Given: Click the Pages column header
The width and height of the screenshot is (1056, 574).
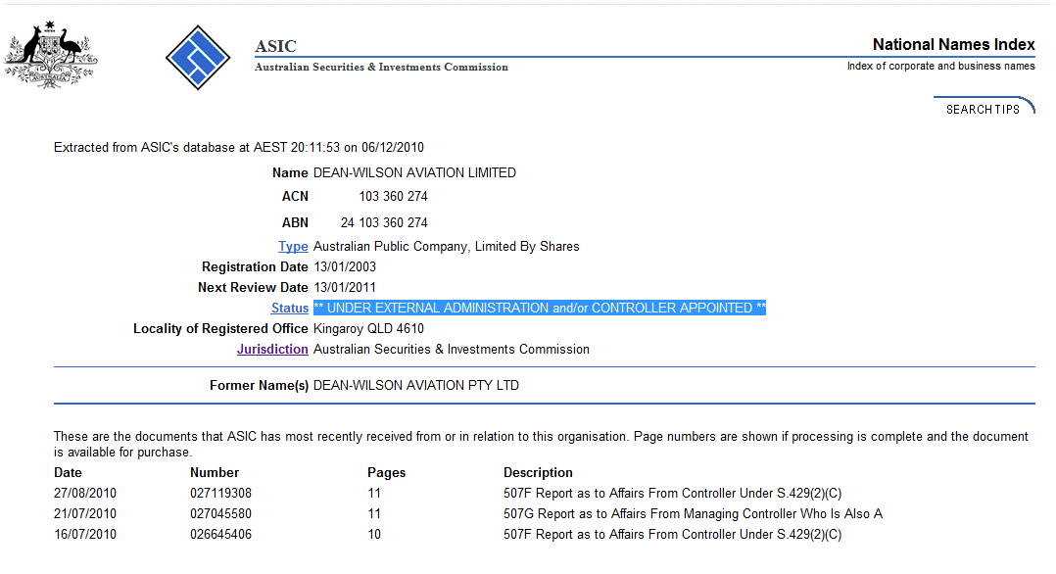Looking at the screenshot, I should pyautogui.click(x=387, y=473).
